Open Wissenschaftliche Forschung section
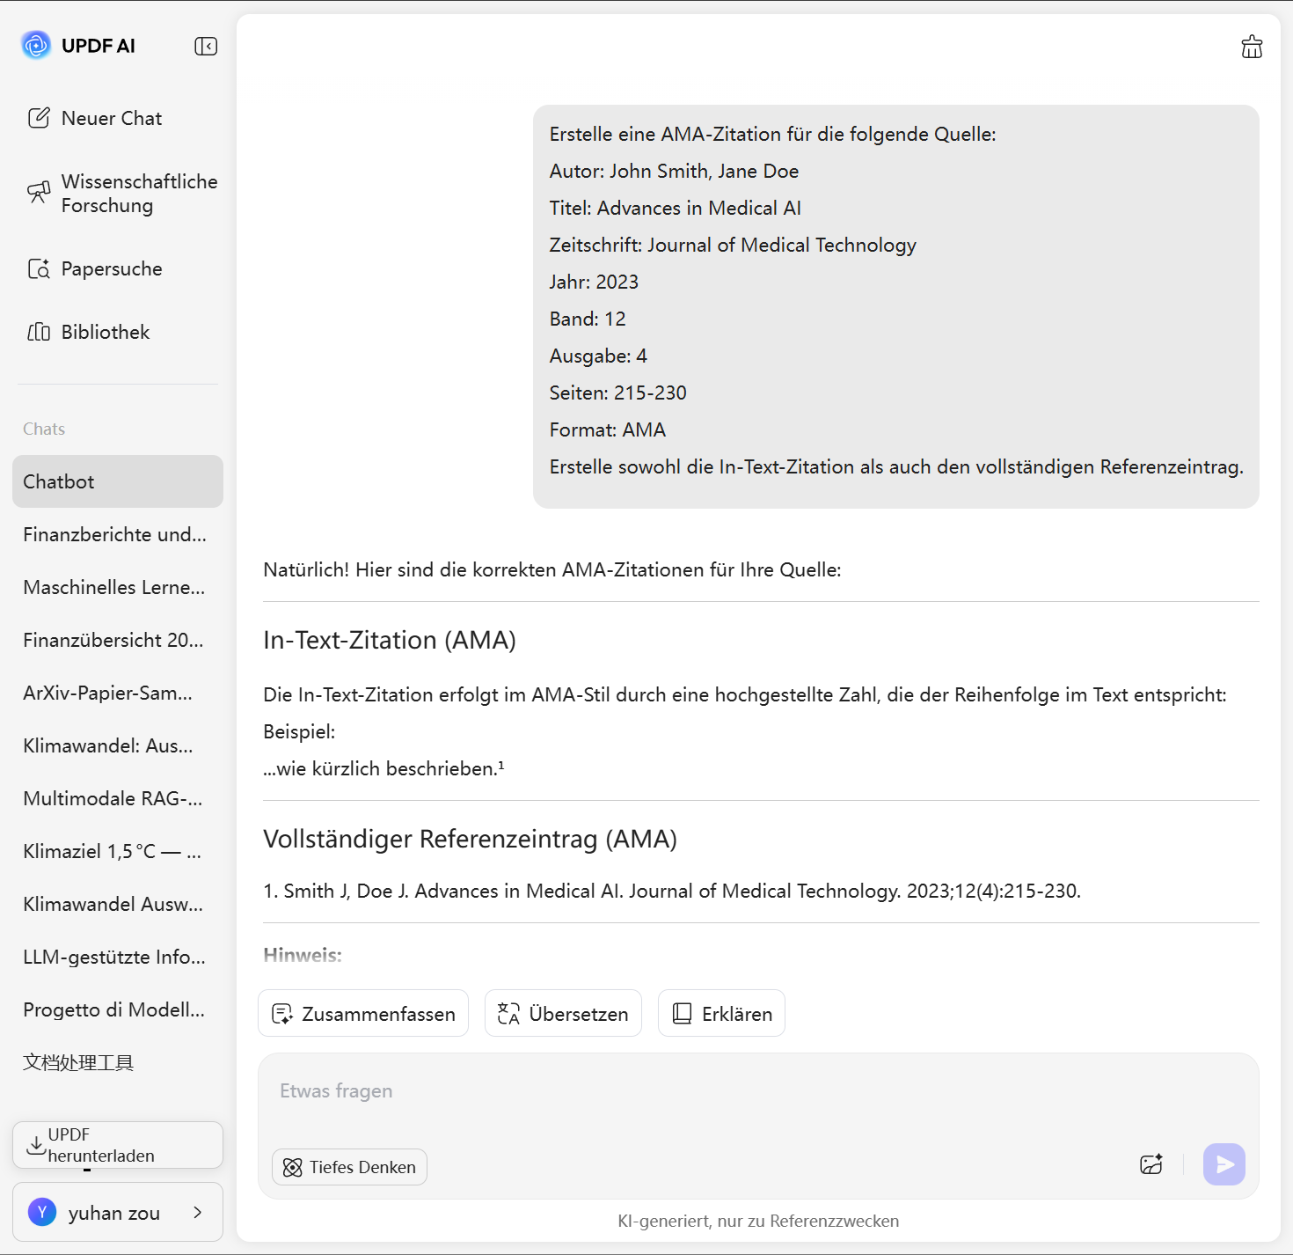Viewport: 1293px width, 1255px height. (x=121, y=194)
